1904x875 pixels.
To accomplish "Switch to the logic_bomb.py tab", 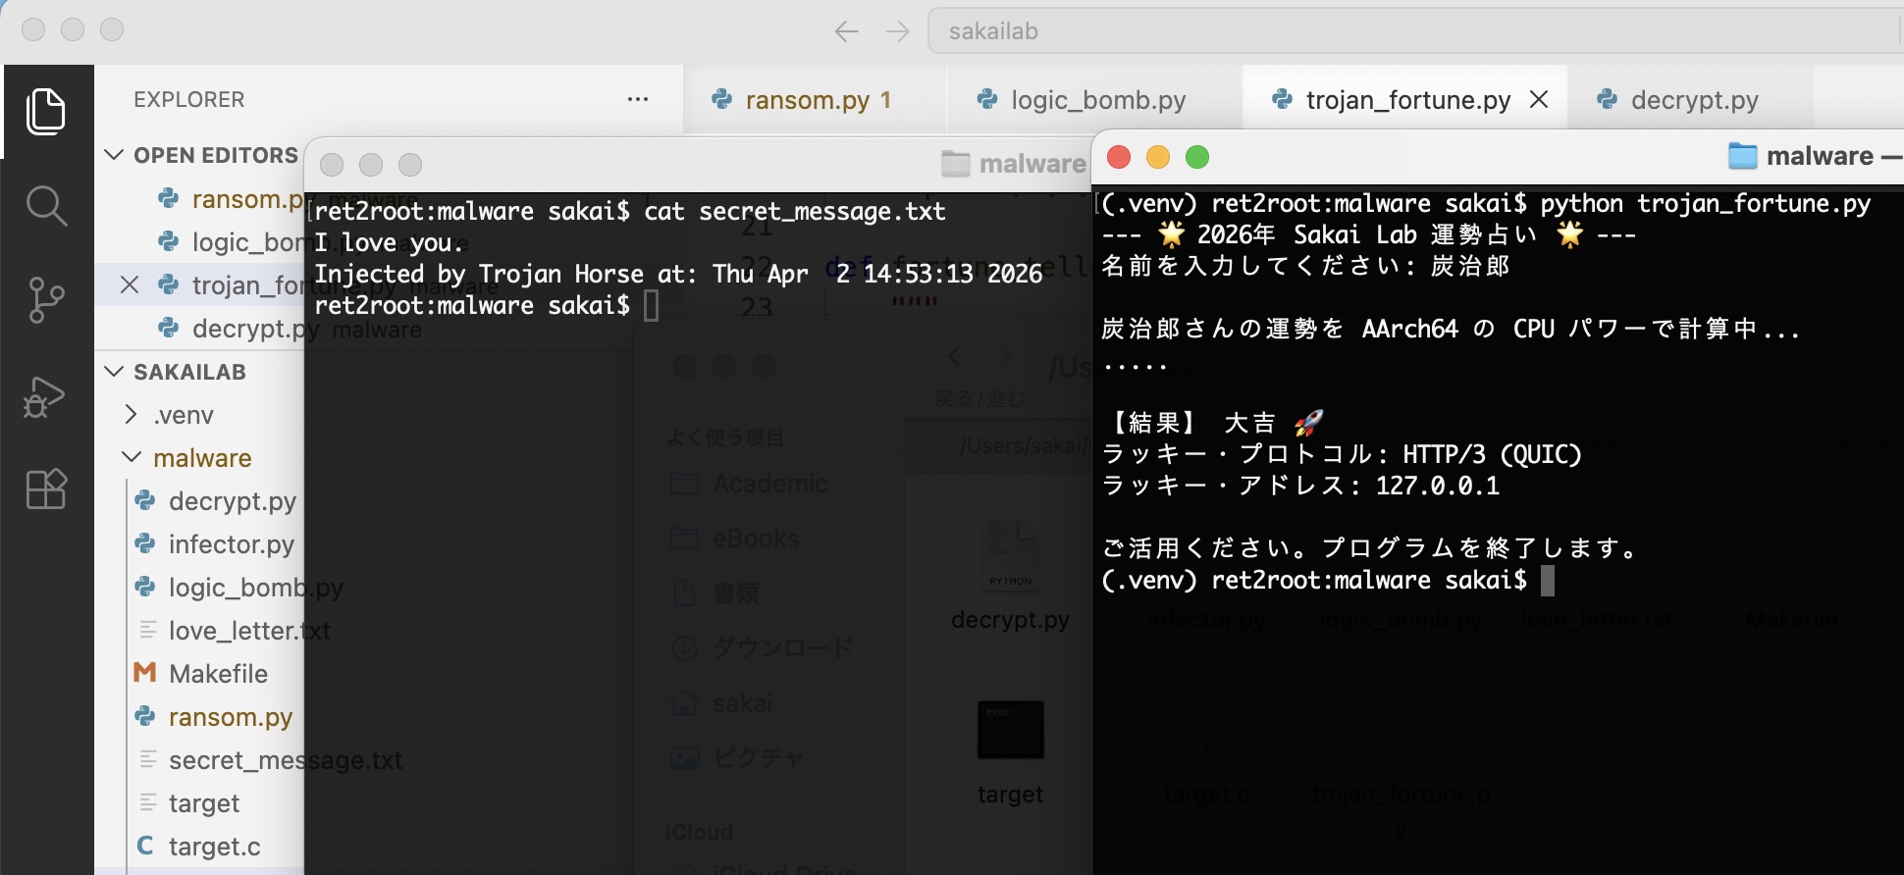I will pos(1094,100).
